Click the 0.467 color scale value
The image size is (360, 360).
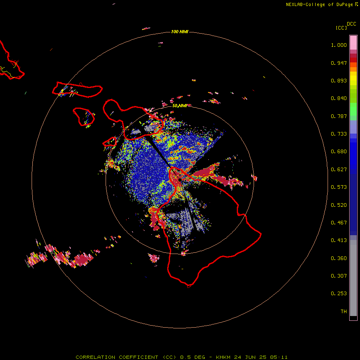339,223
